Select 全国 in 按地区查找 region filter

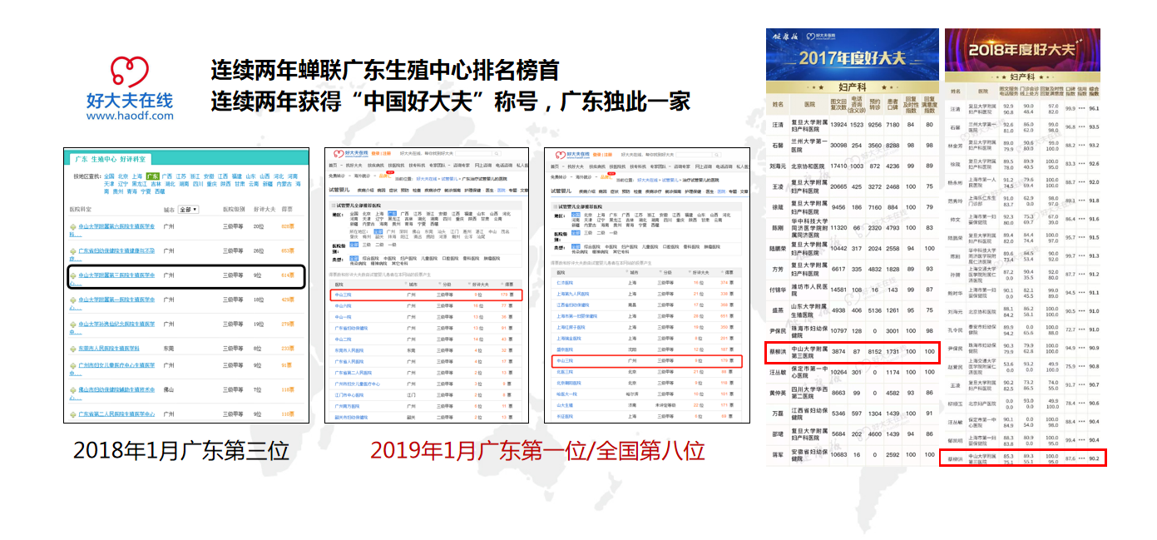107,176
